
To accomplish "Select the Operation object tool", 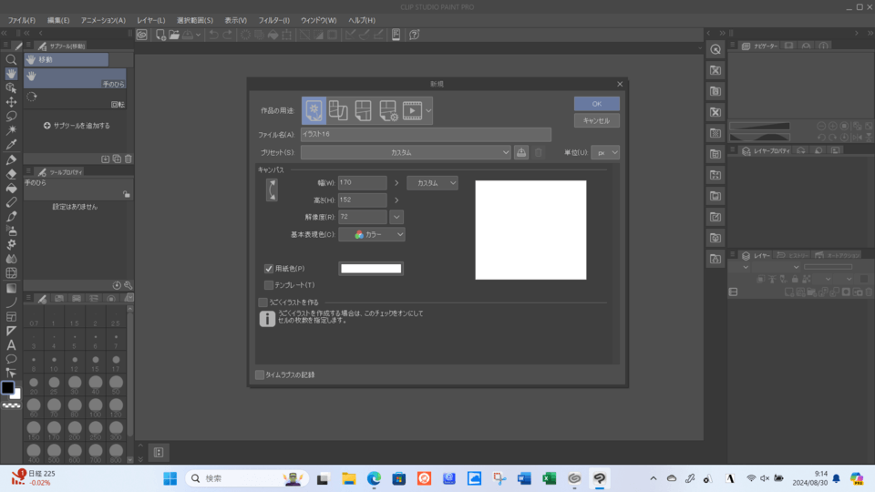I will coord(11,88).
